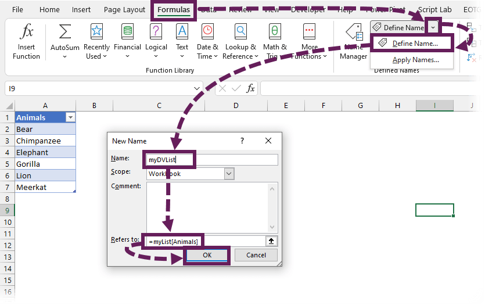Screen dimensions: 485x305
Task: Expand the Define Name dropdown arrow
Action: tap(433, 27)
